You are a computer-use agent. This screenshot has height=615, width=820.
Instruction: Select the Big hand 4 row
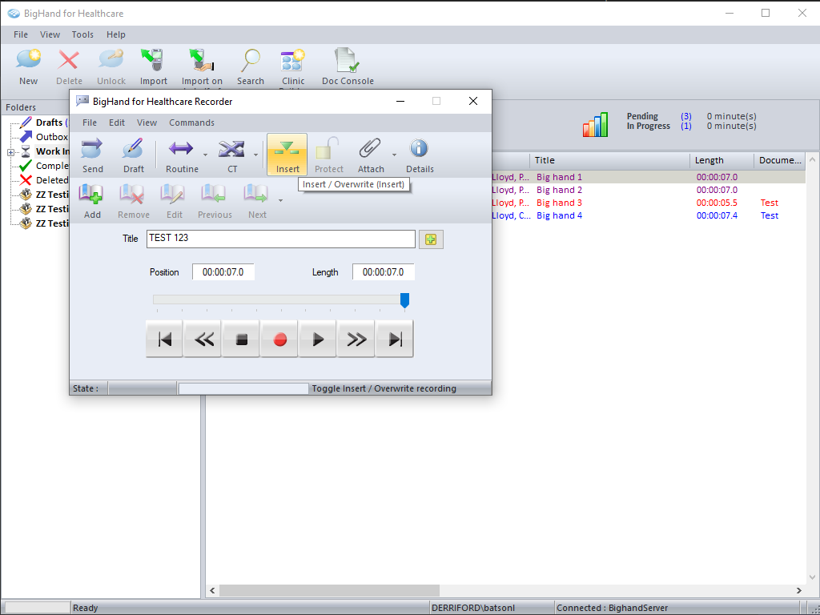pos(648,215)
